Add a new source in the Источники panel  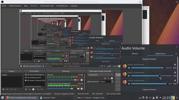[x=26, y=89]
